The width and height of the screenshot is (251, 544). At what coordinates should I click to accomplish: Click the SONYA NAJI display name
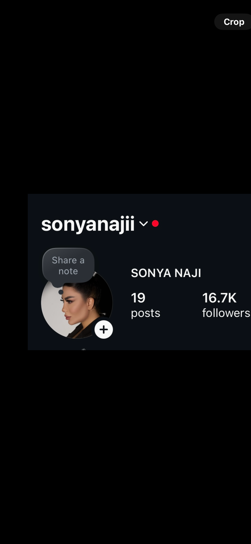[166, 273]
